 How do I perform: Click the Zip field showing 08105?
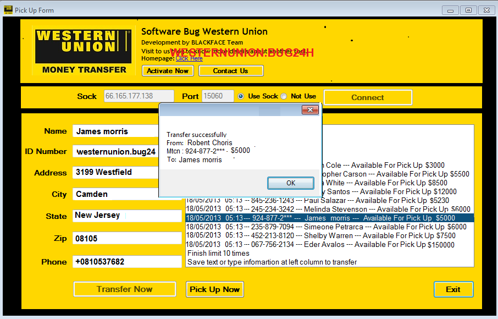coord(127,238)
